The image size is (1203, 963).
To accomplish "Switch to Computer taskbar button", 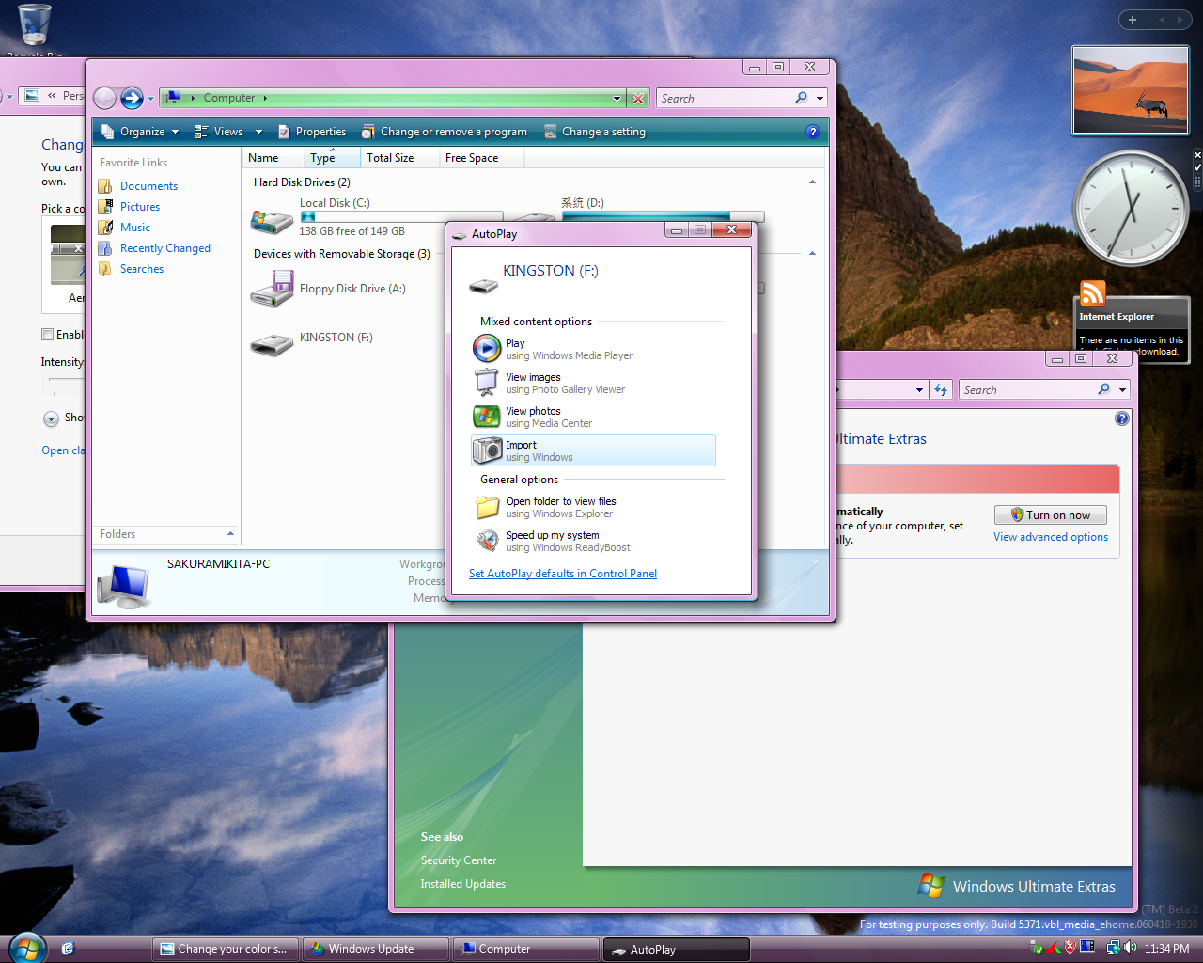I will coord(525,949).
